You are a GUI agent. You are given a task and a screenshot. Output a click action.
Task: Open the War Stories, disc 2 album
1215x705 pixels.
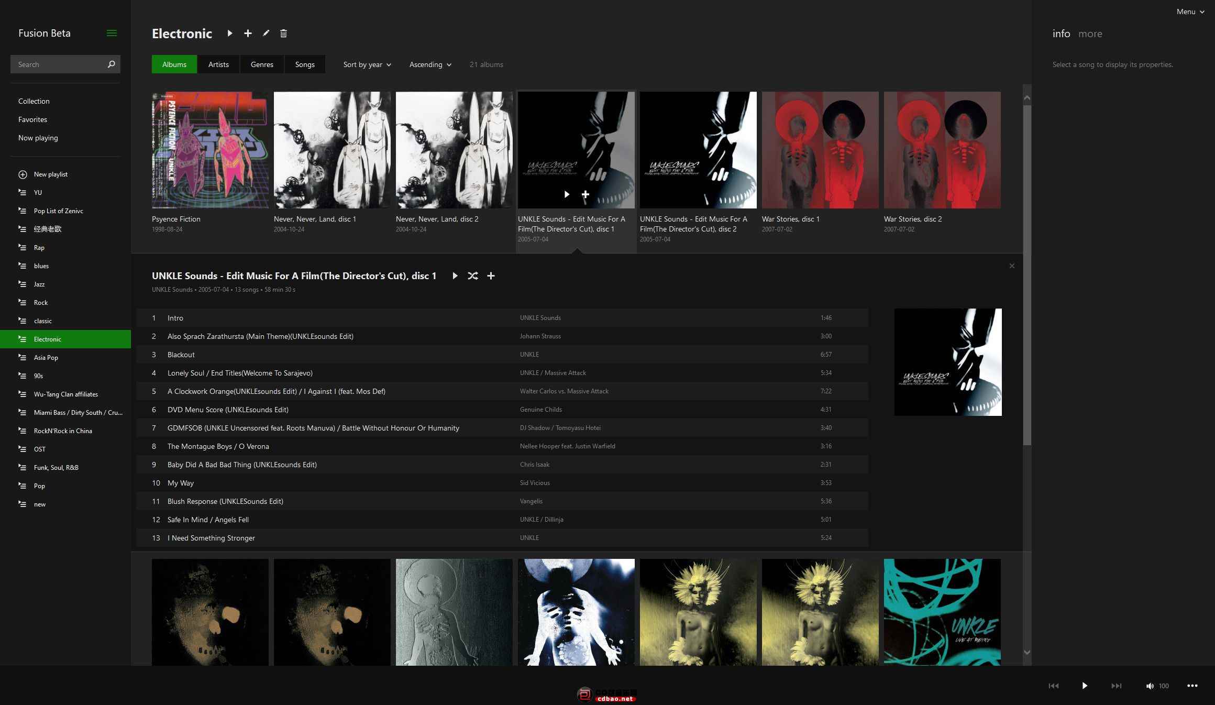[x=942, y=150]
